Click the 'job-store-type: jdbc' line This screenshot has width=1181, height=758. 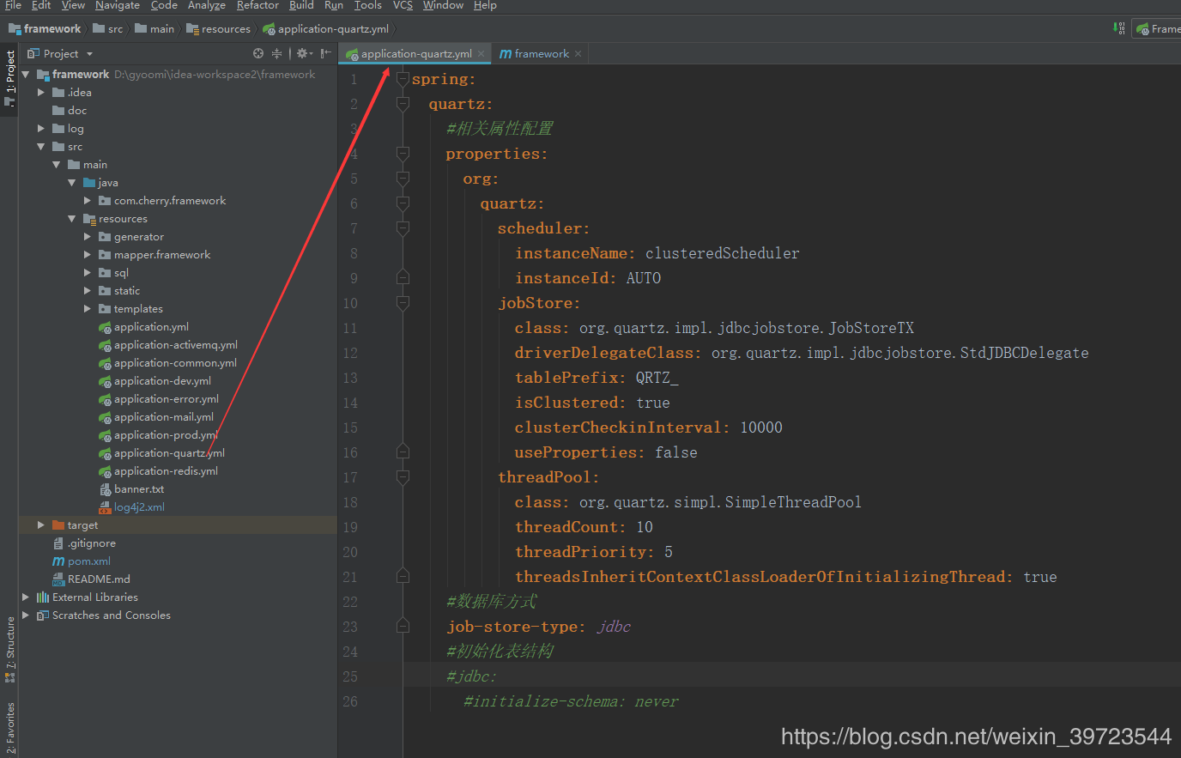click(538, 627)
